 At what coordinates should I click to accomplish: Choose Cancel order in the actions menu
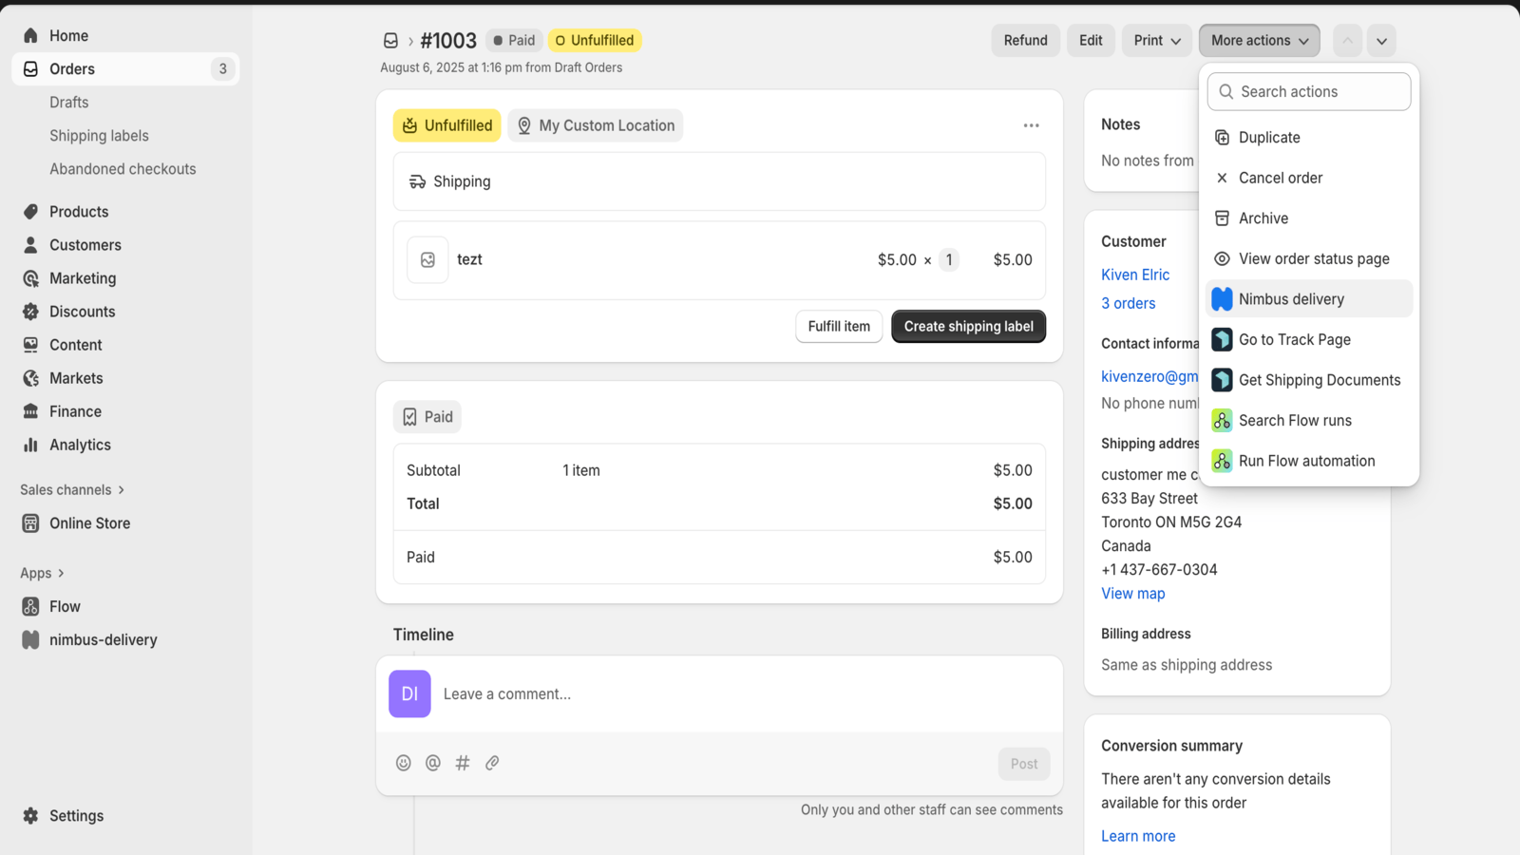[x=1280, y=178]
